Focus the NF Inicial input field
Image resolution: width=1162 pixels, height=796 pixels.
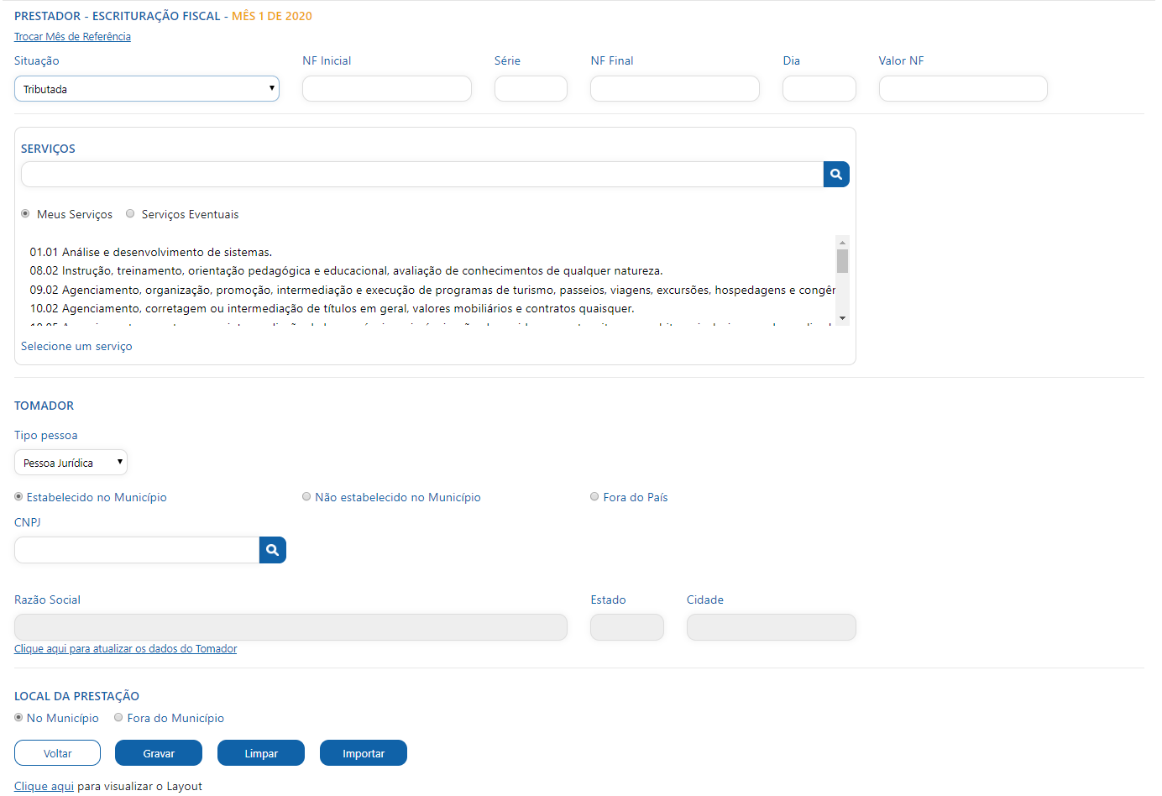387,89
